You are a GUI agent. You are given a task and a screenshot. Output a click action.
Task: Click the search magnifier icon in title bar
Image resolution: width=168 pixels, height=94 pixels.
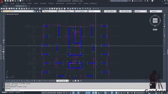point(130,1)
